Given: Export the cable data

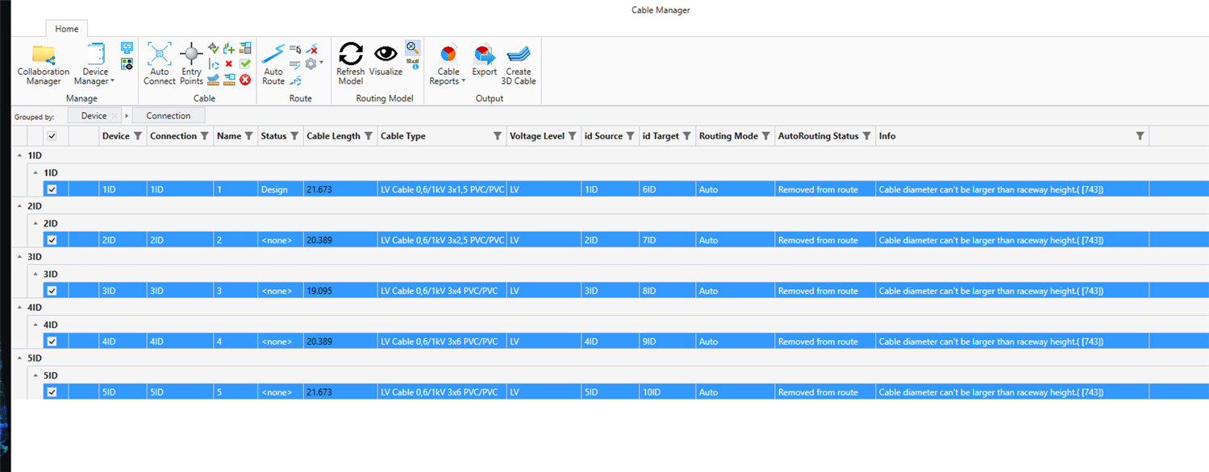Looking at the screenshot, I should pos(484,64).
